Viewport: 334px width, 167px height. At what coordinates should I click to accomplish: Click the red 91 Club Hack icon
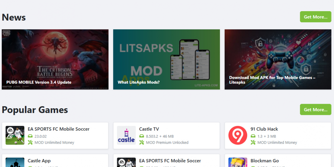pyautogui.click(x=238, y=135)
